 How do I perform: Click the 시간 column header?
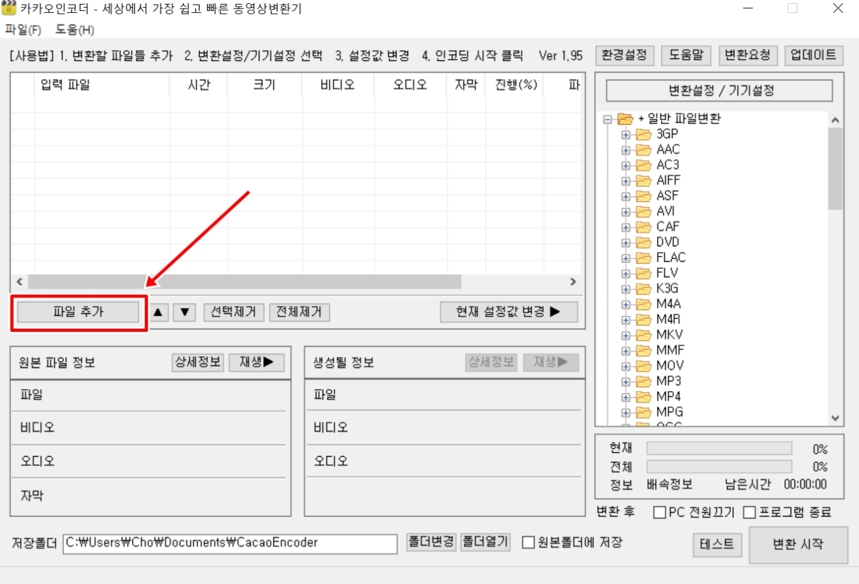click(x=199, y=85)
